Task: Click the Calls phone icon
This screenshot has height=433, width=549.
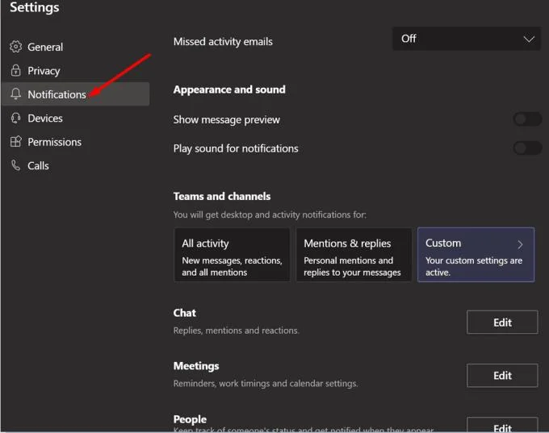Action: pyautogui.click(x=16, y=165)
